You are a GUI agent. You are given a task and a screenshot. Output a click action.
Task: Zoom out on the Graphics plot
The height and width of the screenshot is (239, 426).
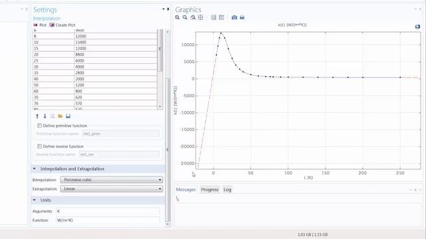click(x=185, y=17)
